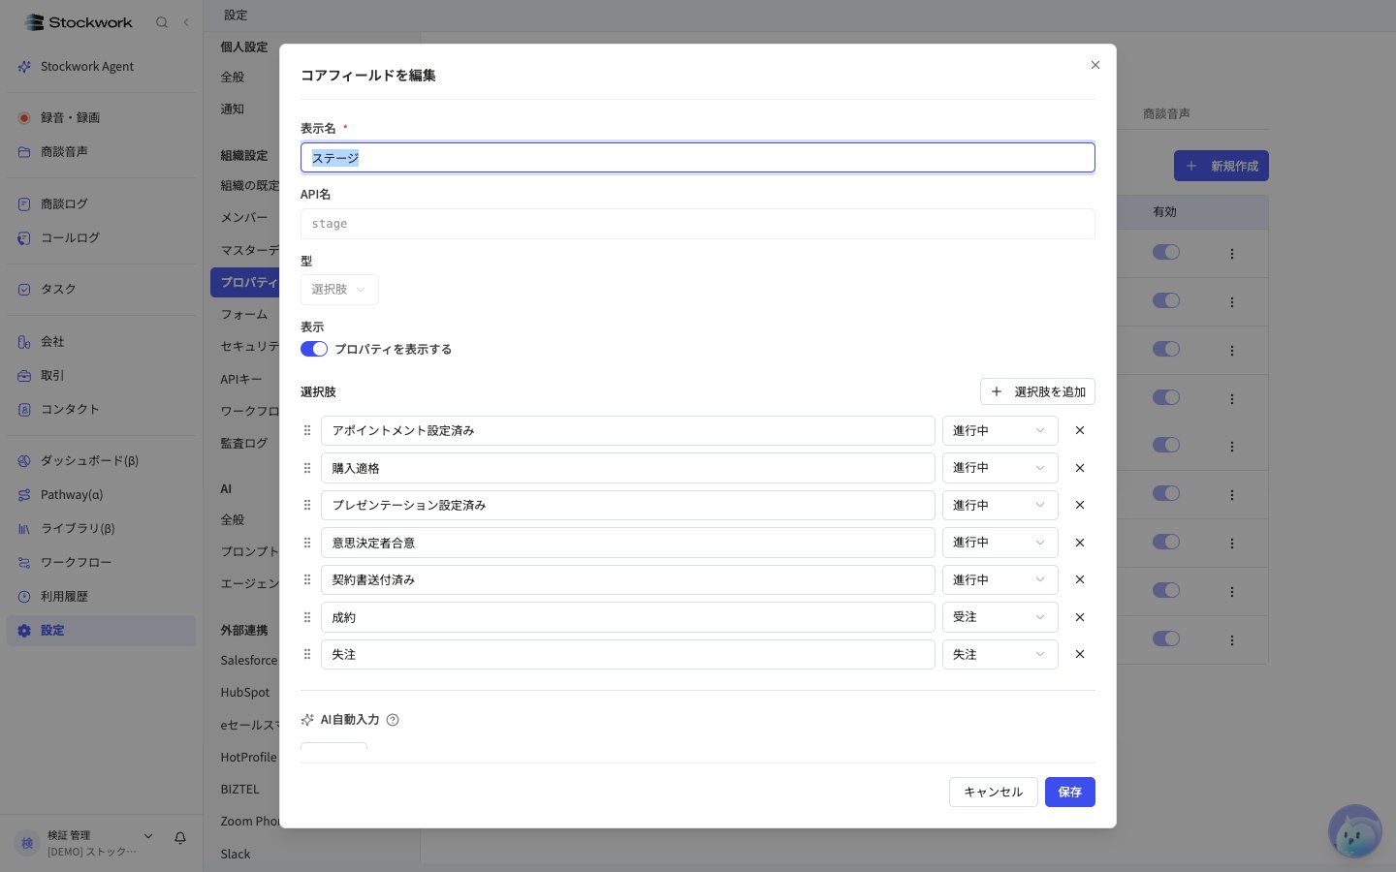
Task: Remove the 購入適格 option
Action: (1080, 468)
